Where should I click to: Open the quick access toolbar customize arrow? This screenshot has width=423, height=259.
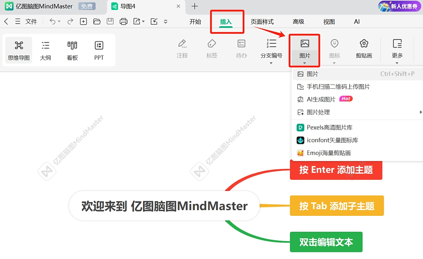click(166, 22)
